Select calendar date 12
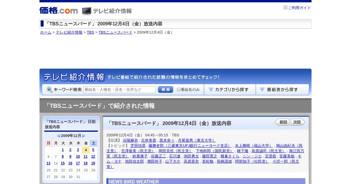 point(93,157)
